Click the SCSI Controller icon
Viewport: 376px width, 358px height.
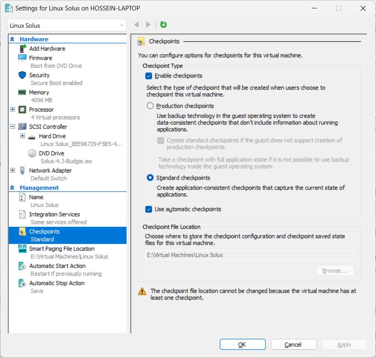[x=22, y=126]
